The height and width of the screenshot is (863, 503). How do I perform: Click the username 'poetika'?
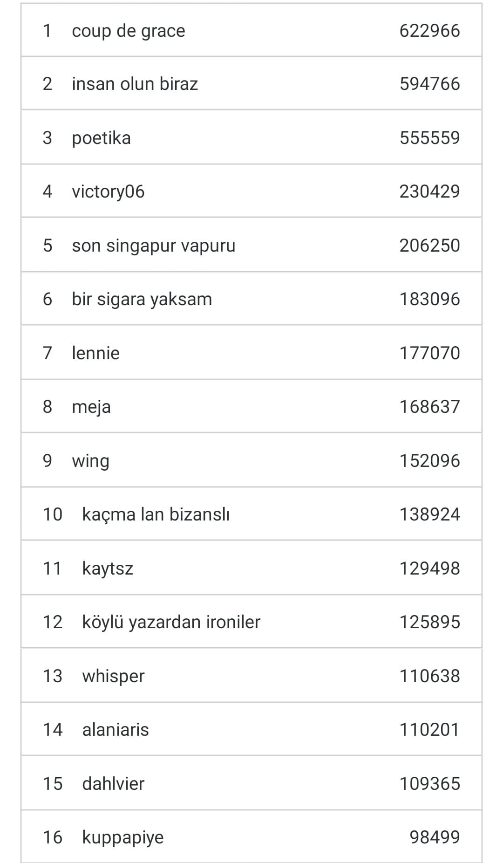[101, 138]
